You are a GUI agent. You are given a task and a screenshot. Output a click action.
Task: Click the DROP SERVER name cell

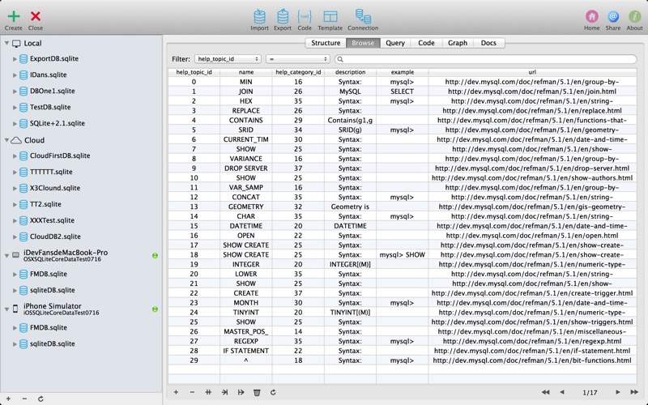coord(246,168)
